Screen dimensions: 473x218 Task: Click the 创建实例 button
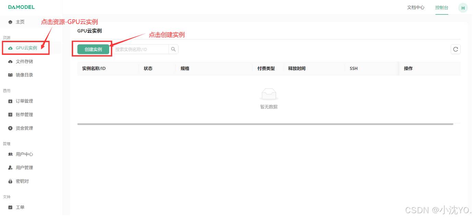(x=93, y=49)
